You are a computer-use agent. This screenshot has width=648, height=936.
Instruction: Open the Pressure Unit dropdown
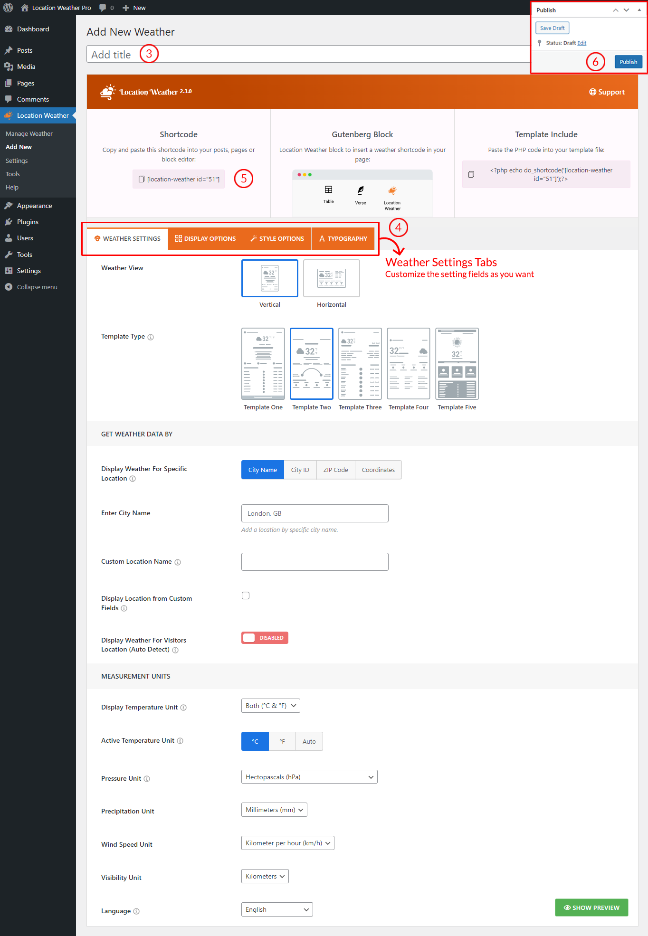click(x=309, y=777)
